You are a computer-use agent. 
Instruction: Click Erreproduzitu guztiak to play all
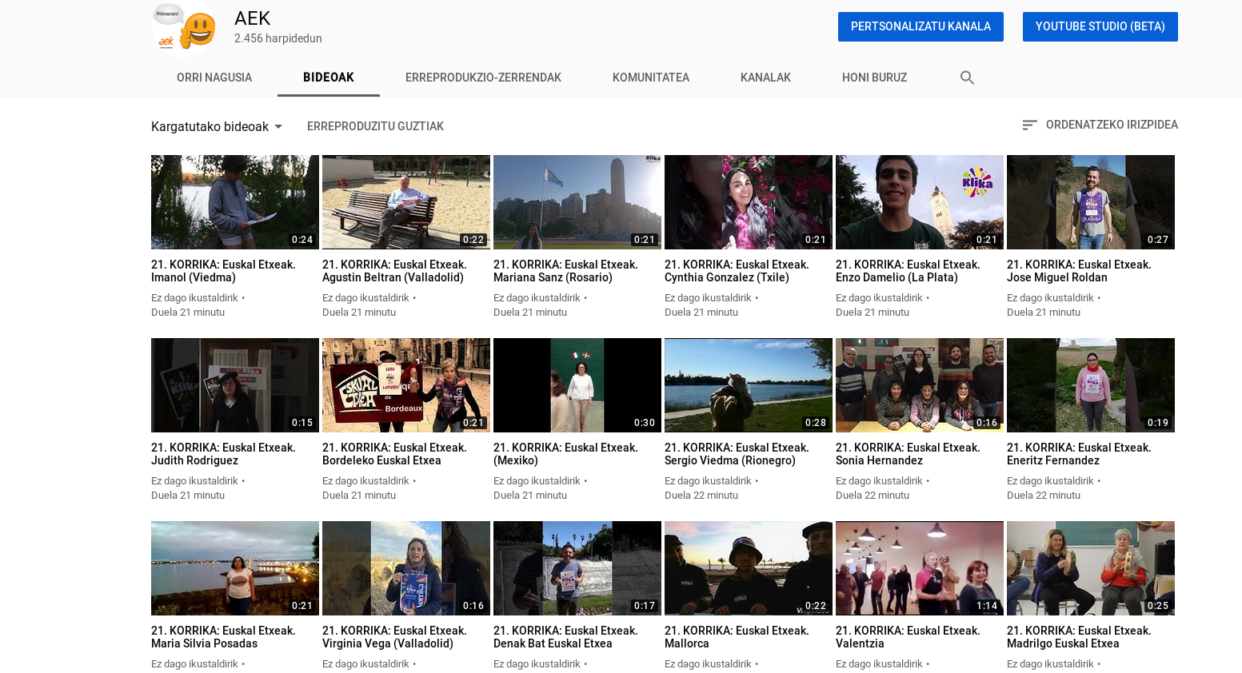pos(375,126)
